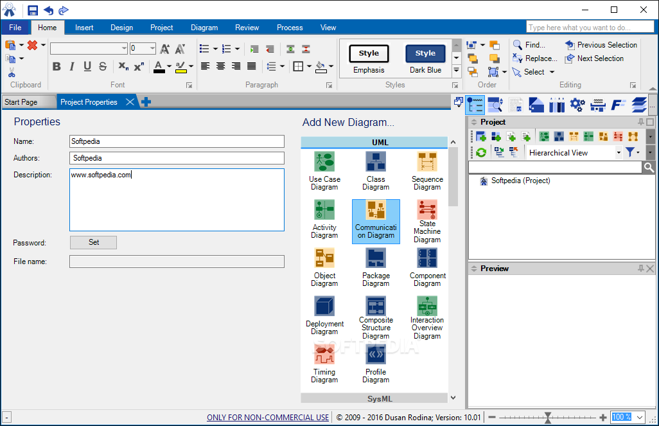The image size is (659, 426).
Task: Open the zoom percentage dropdown
Action: [640, 417]
